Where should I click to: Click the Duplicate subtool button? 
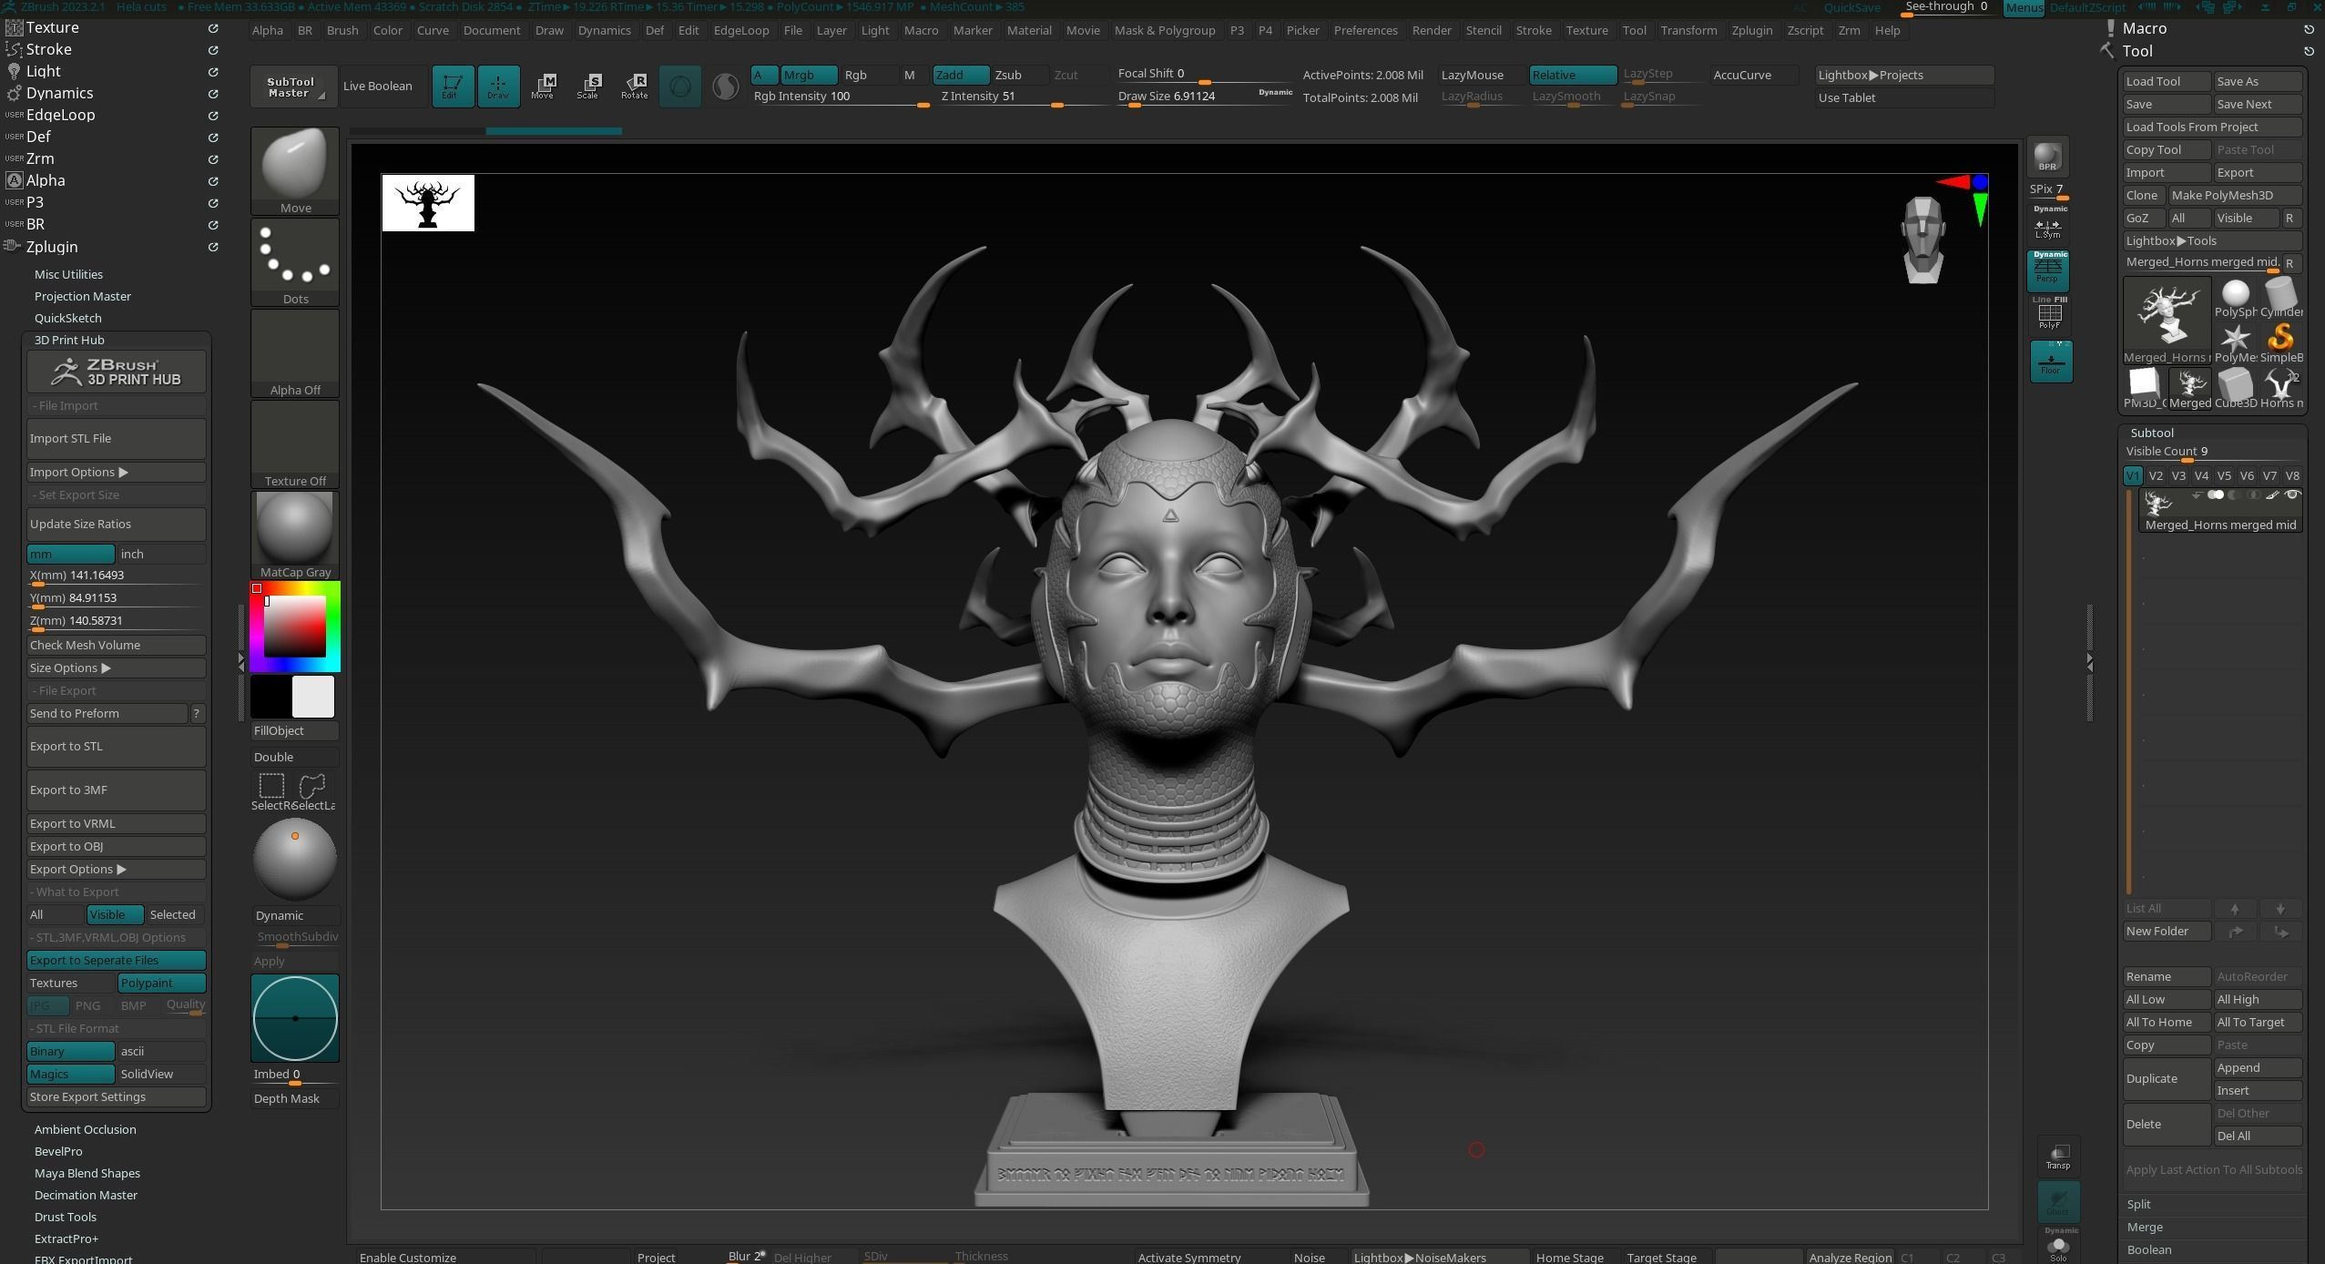2167,1078
